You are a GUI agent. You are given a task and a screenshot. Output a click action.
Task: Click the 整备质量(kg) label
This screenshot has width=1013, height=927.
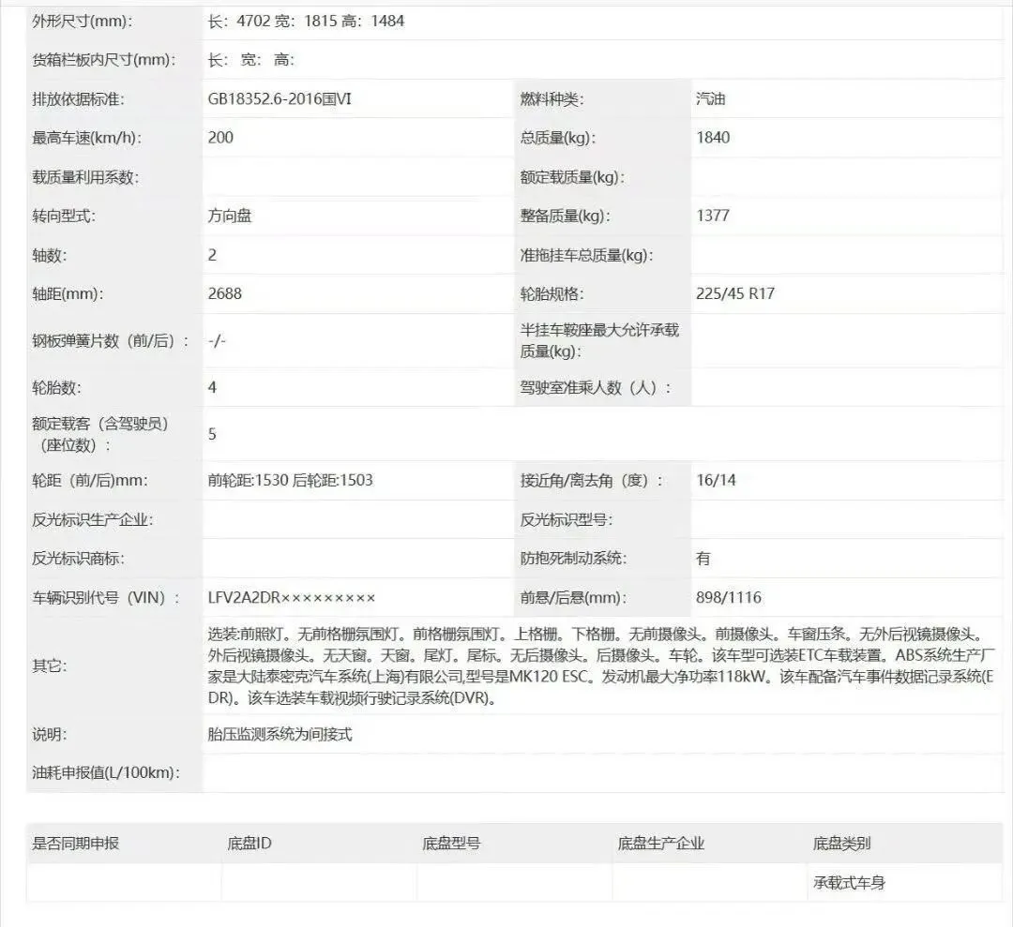tap(566, 216)
